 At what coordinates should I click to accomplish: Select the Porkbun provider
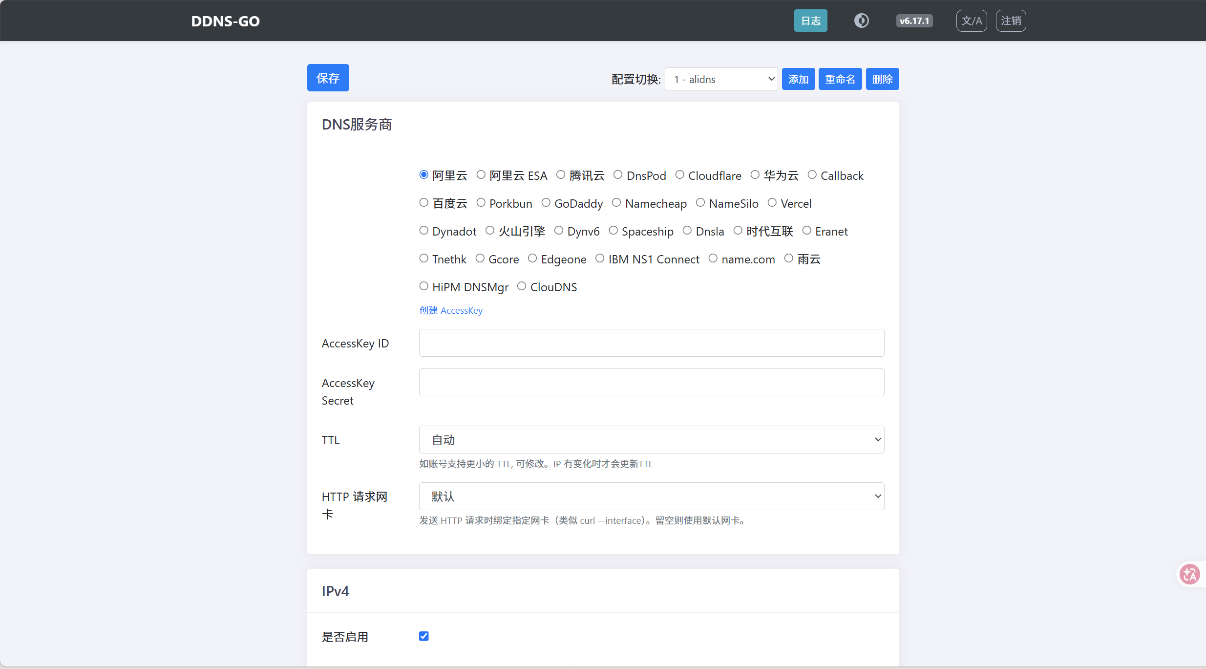click(481, 203)
